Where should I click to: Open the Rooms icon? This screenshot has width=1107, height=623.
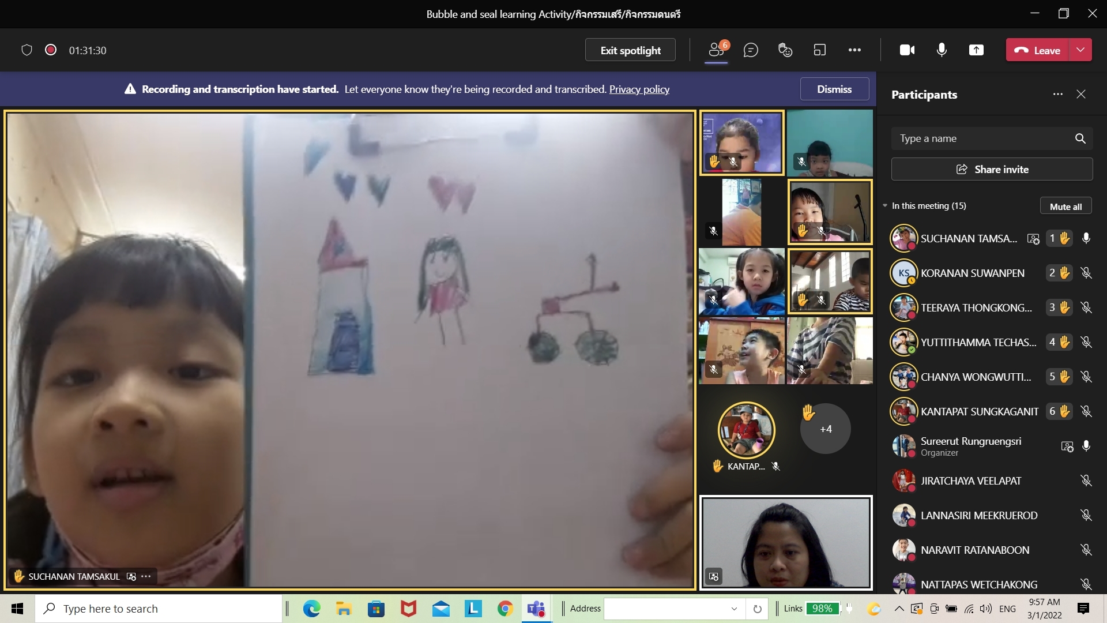click(x=819, y=50)
